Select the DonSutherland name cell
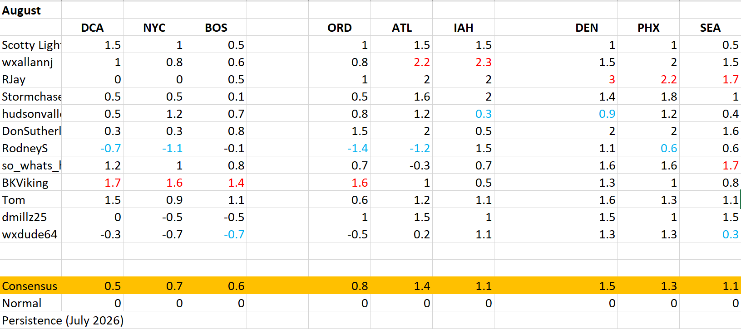741x329 pixels. (30, 131)
